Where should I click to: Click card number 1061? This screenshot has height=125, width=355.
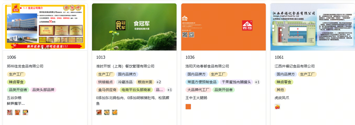279,57
